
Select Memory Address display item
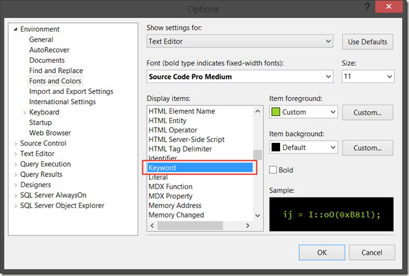coord(175,206)
